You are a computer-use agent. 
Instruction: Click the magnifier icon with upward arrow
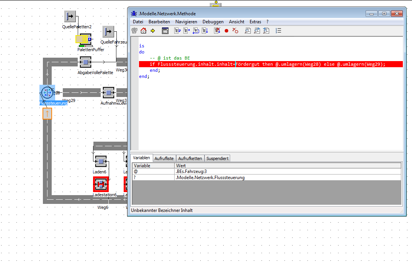pos(257,31)
